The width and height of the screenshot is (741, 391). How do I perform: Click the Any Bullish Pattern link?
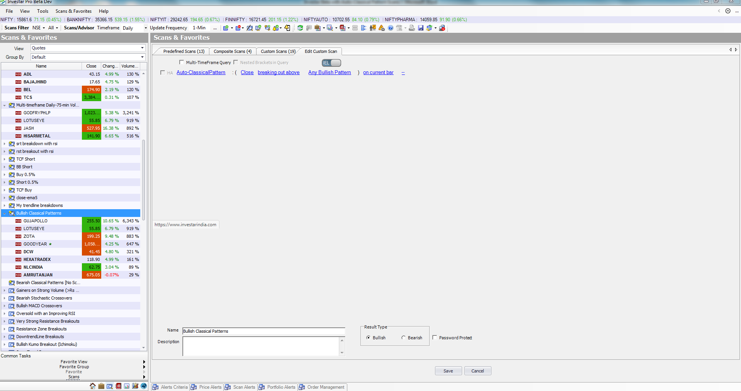point(330,73)
